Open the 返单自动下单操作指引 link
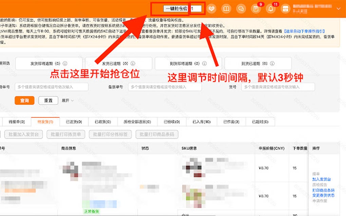Viewport: 346px width, 216px height. tap(304, 31)
